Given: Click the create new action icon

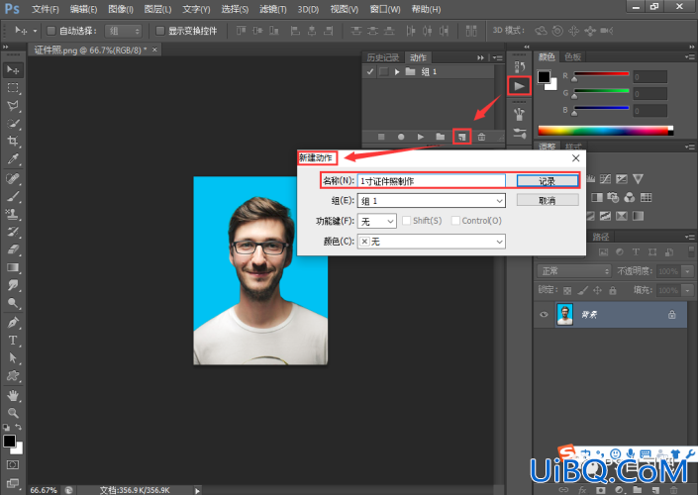Looking at the screenshot, I should tap(461, 137).
